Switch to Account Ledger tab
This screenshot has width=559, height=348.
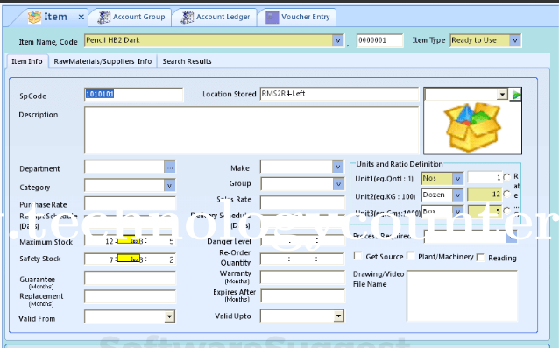coord(215,17)
